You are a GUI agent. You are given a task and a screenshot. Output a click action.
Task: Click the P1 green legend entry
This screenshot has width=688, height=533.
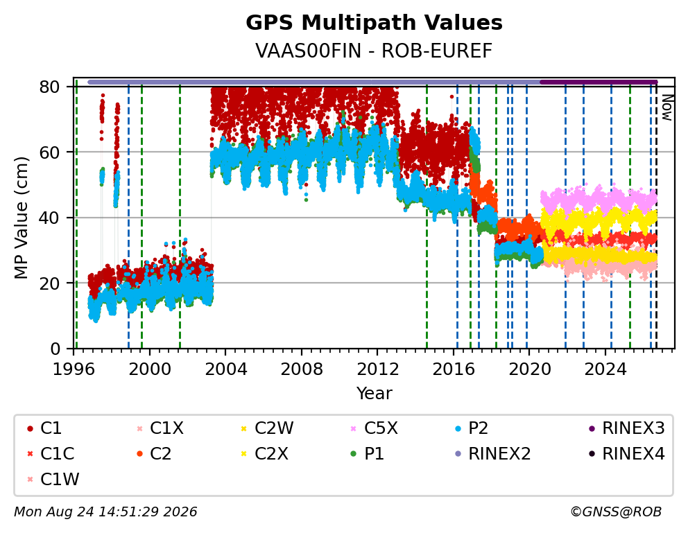tap(368, 454)
